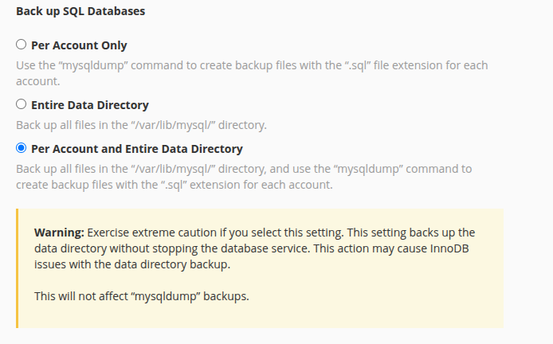Click the "Per Account Only" label text
Image resolution: width=553 pixels, height=344 pixels.
point(79,45)
